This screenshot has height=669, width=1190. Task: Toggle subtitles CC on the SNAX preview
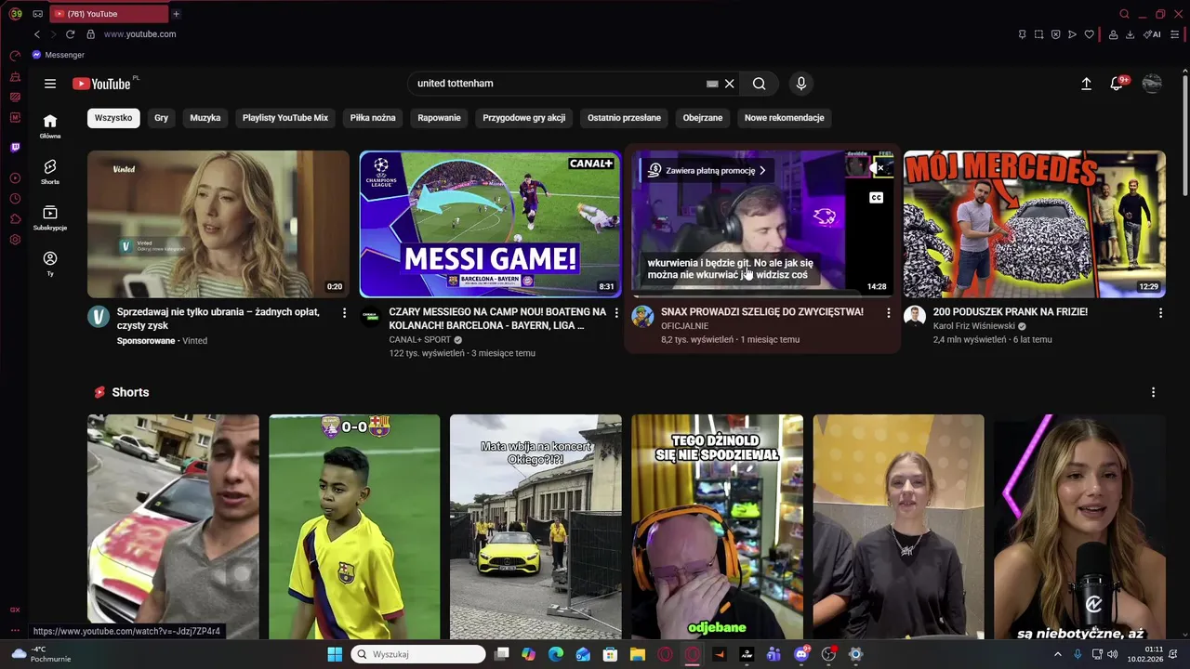(x=876, y=197)
